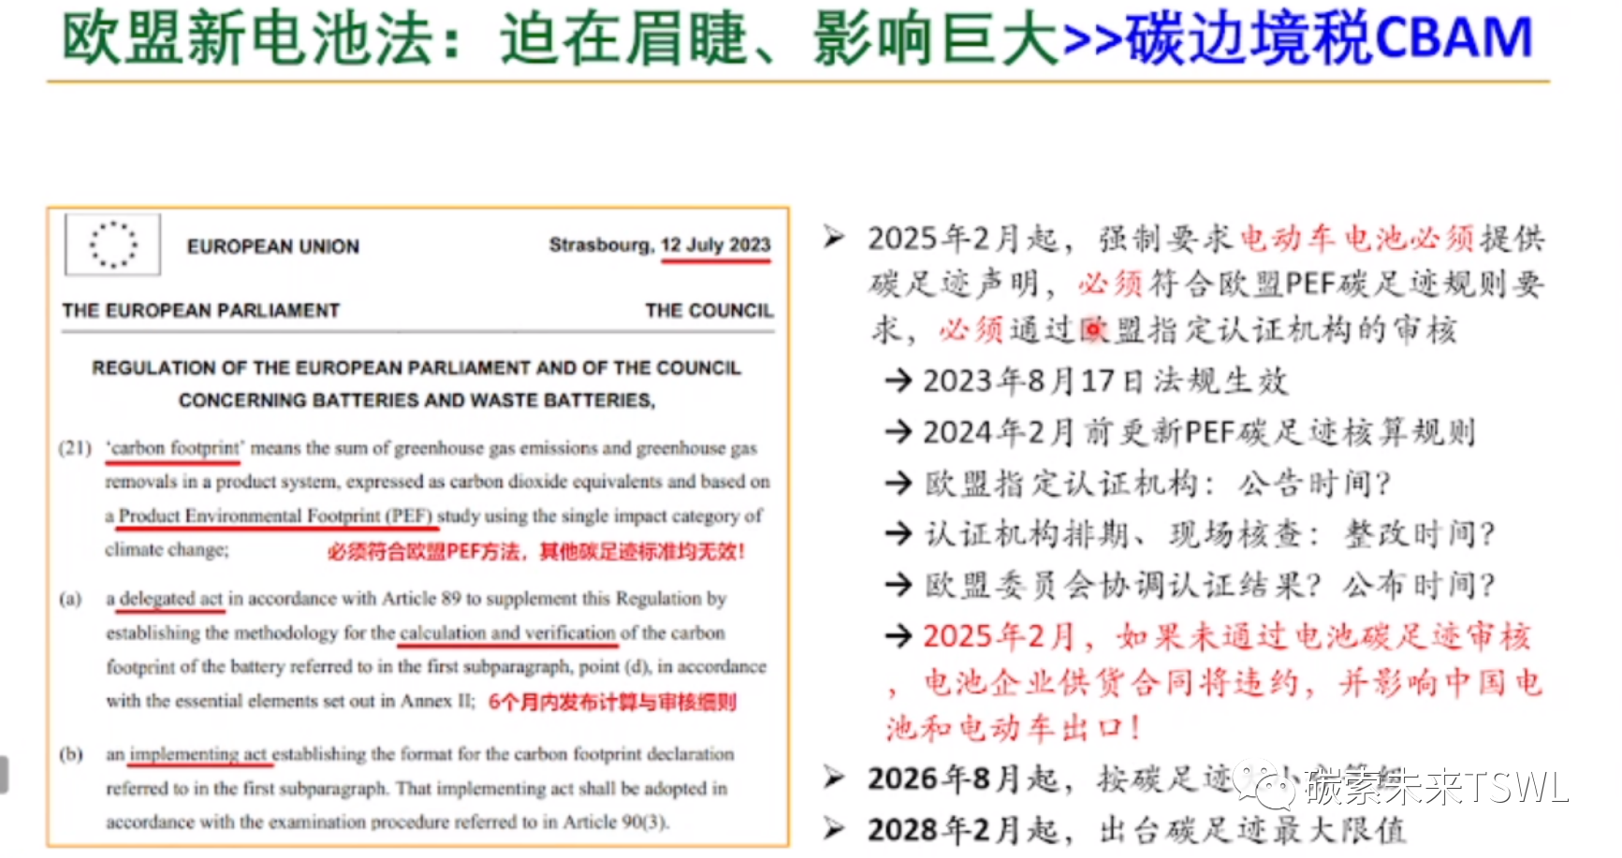This screenshot has height=858, width=1622.
Task: Click the red laser pointer dot
Action: click(x=1092, y=329)
